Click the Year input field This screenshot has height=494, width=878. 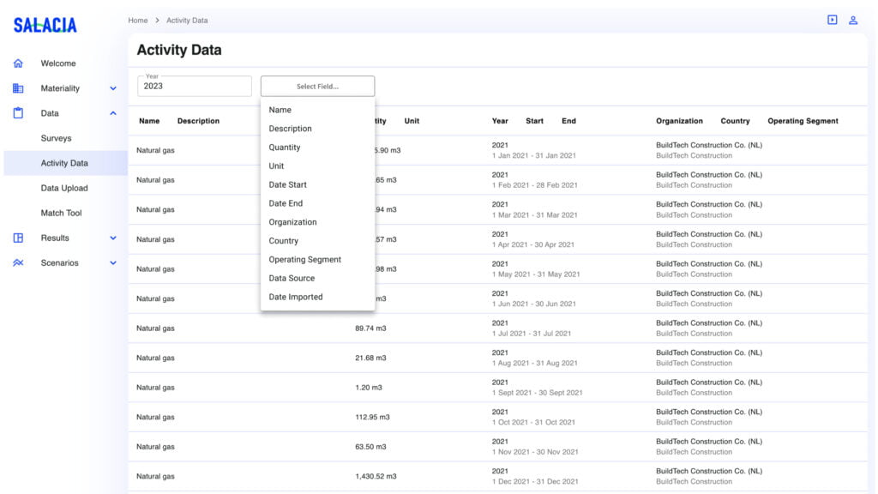195,87
